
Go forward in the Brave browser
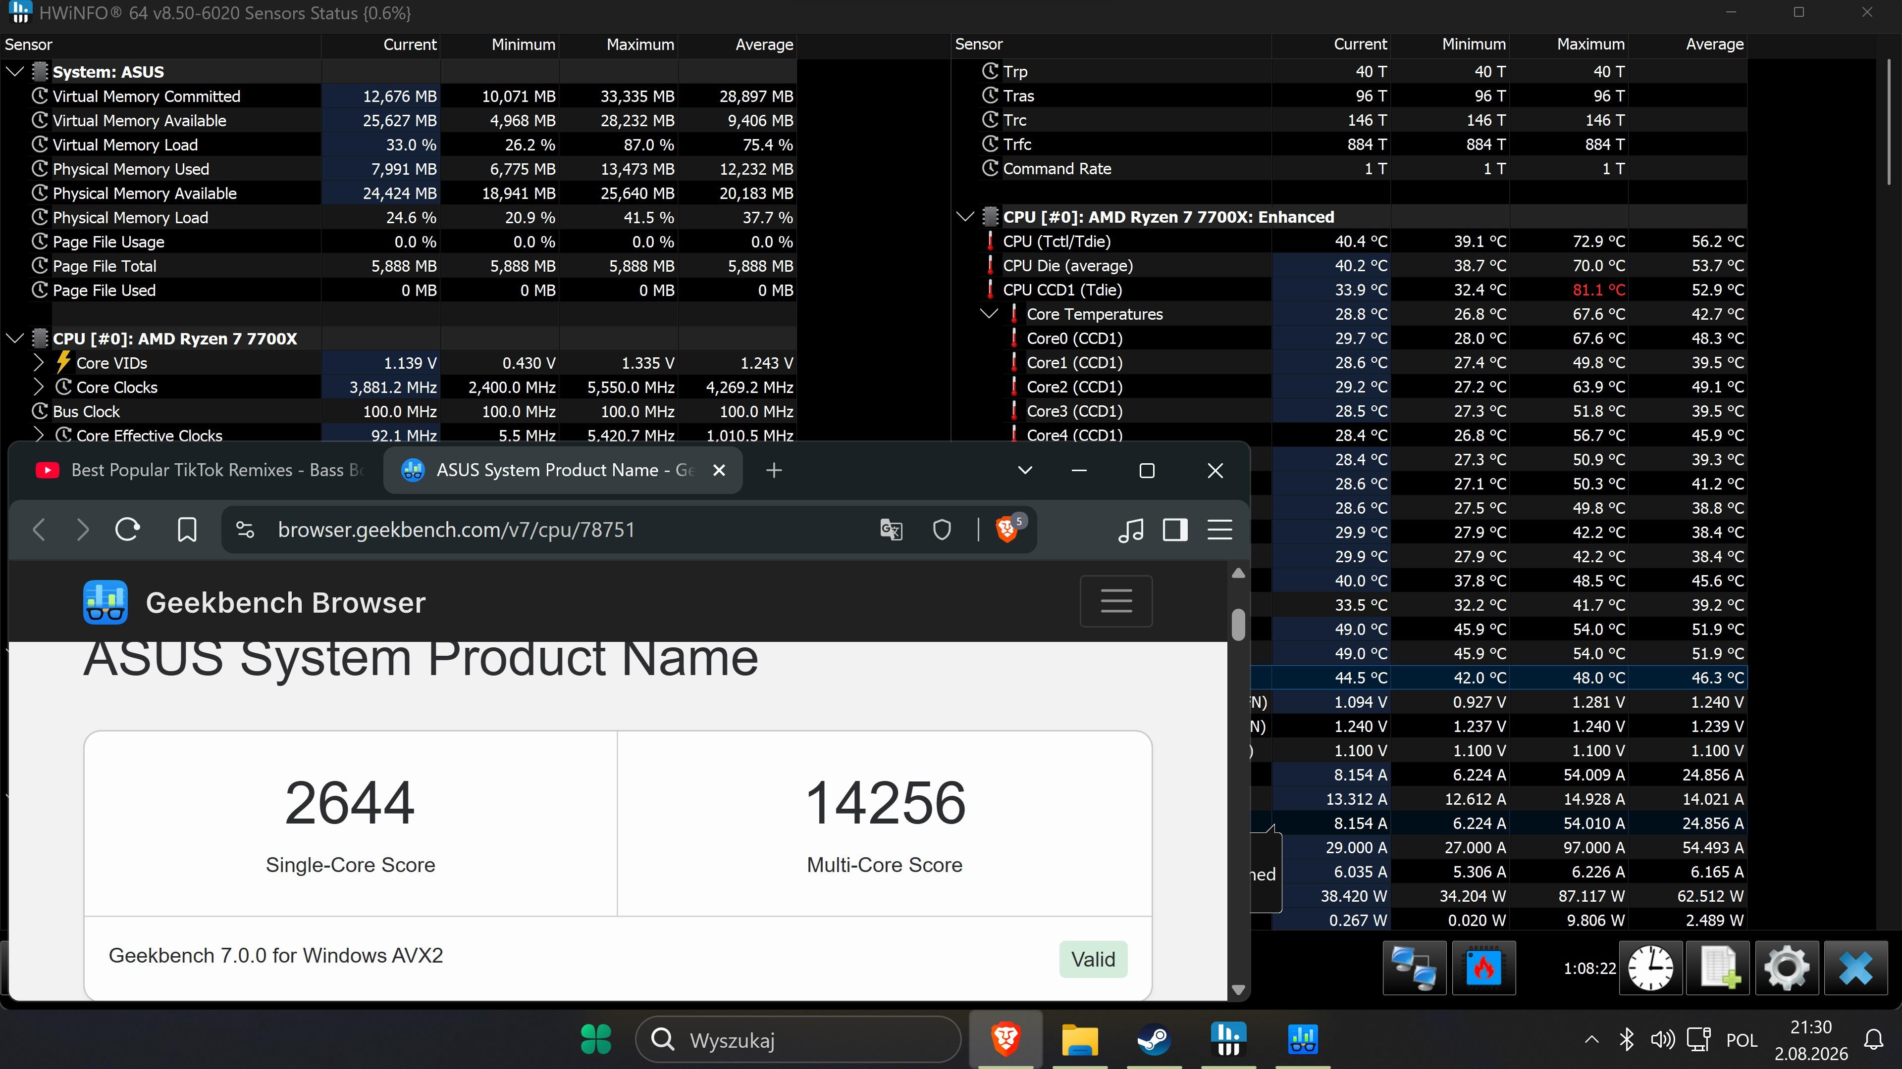(83, 530)
